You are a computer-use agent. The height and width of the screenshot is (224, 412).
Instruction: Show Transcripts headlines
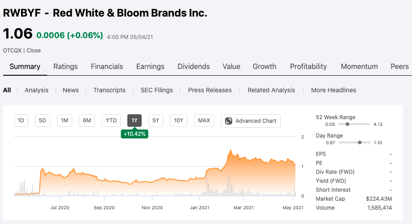click(109, 90)
